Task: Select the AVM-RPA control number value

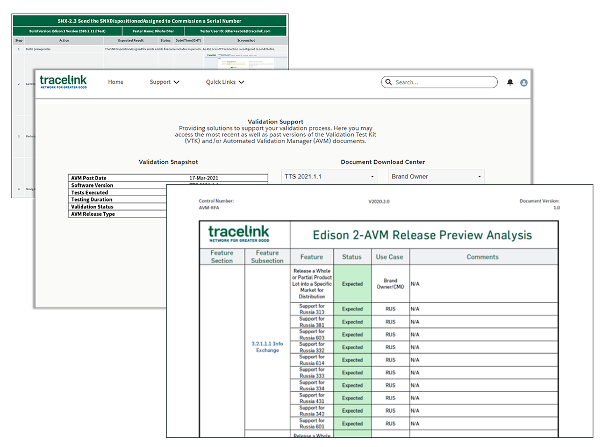Action: (209, 208)
